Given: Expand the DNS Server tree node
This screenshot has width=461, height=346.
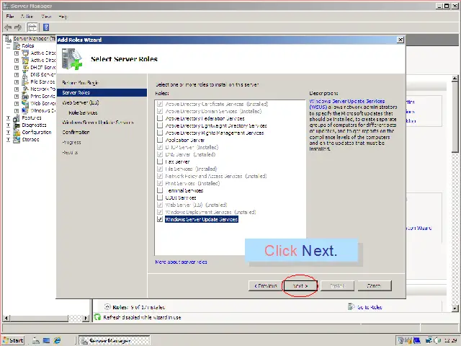Looking at the screenshot, I should click(17, 75).
